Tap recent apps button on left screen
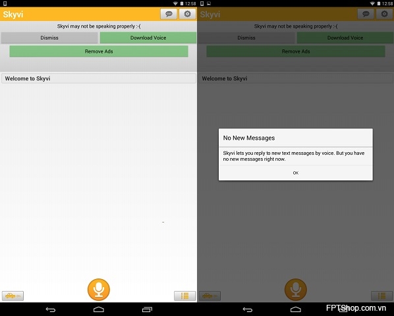The image size is (394, 316). click(147, 309)
